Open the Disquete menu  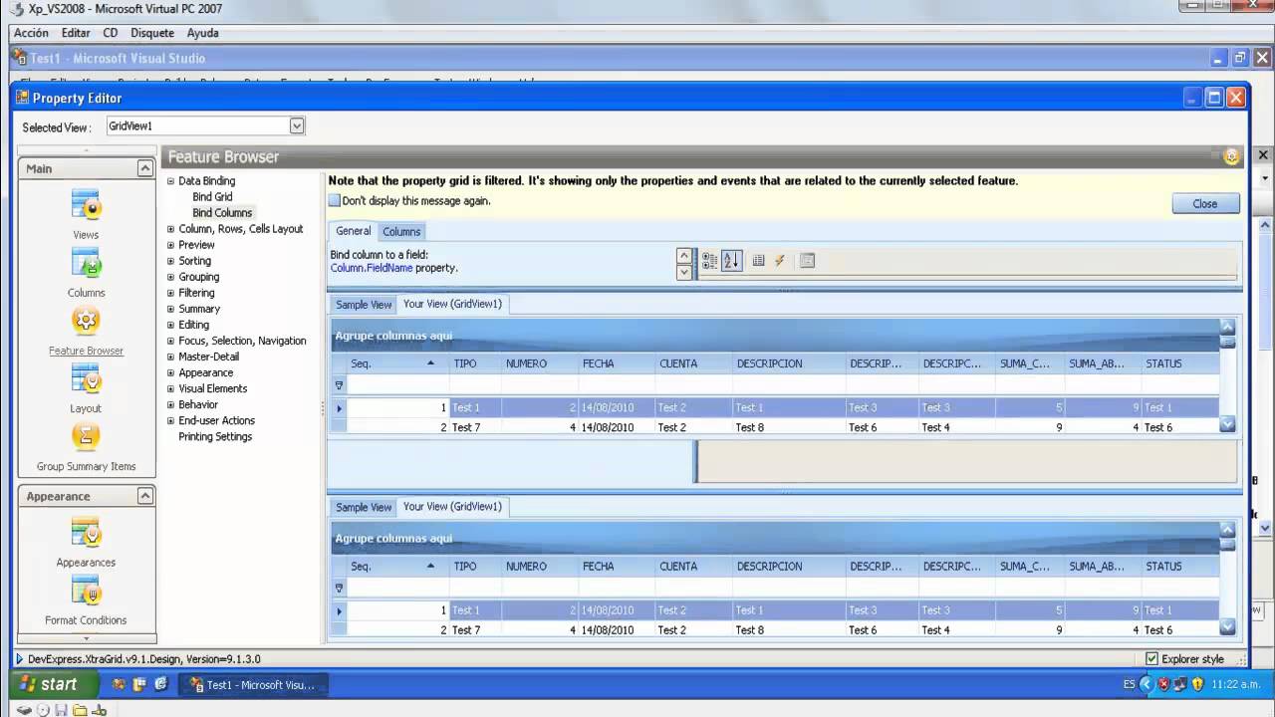[152, 33]
